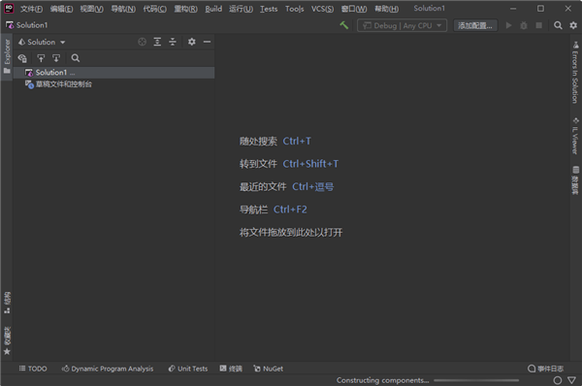Open the 视图(V) menu
The width and height of the screenshot is (582, 386).
(x=92, y=9)
